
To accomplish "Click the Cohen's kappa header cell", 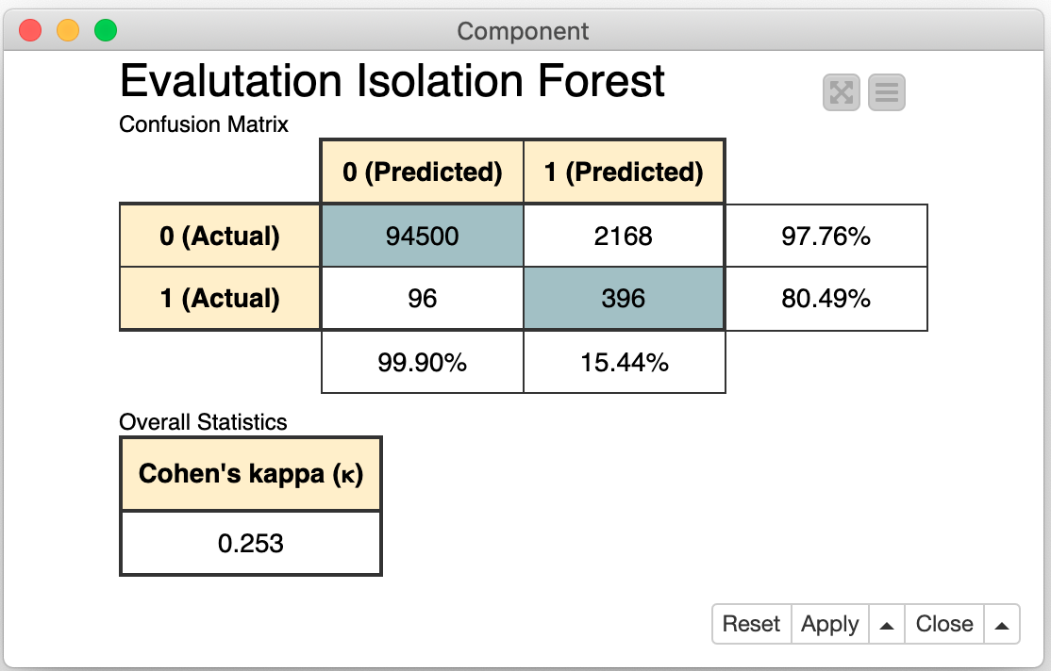I will (x=250, y=473).
